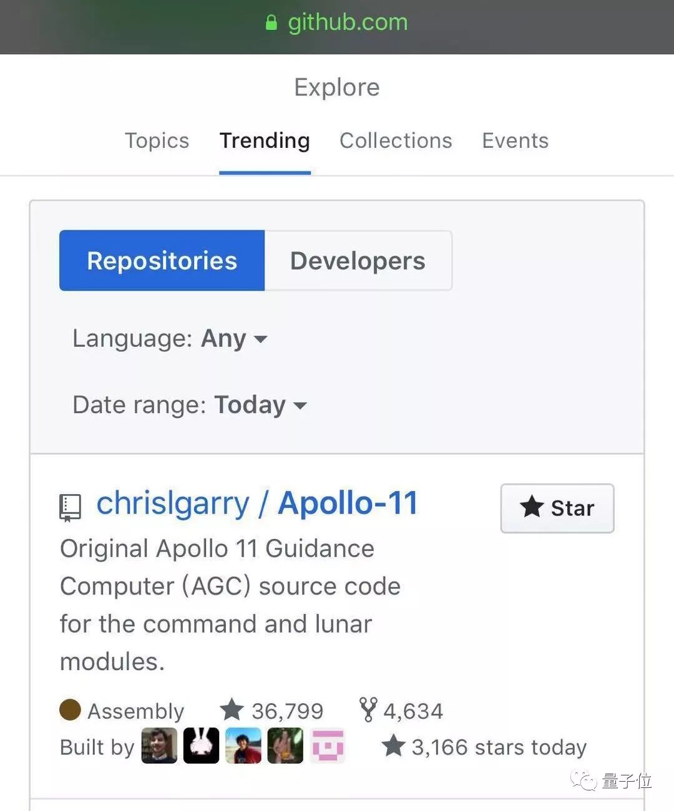Image resolution: width=674 pixels, height=811 pixels.
Task: Switch to the Repositories toggle
Action: (x=162, y=261)
